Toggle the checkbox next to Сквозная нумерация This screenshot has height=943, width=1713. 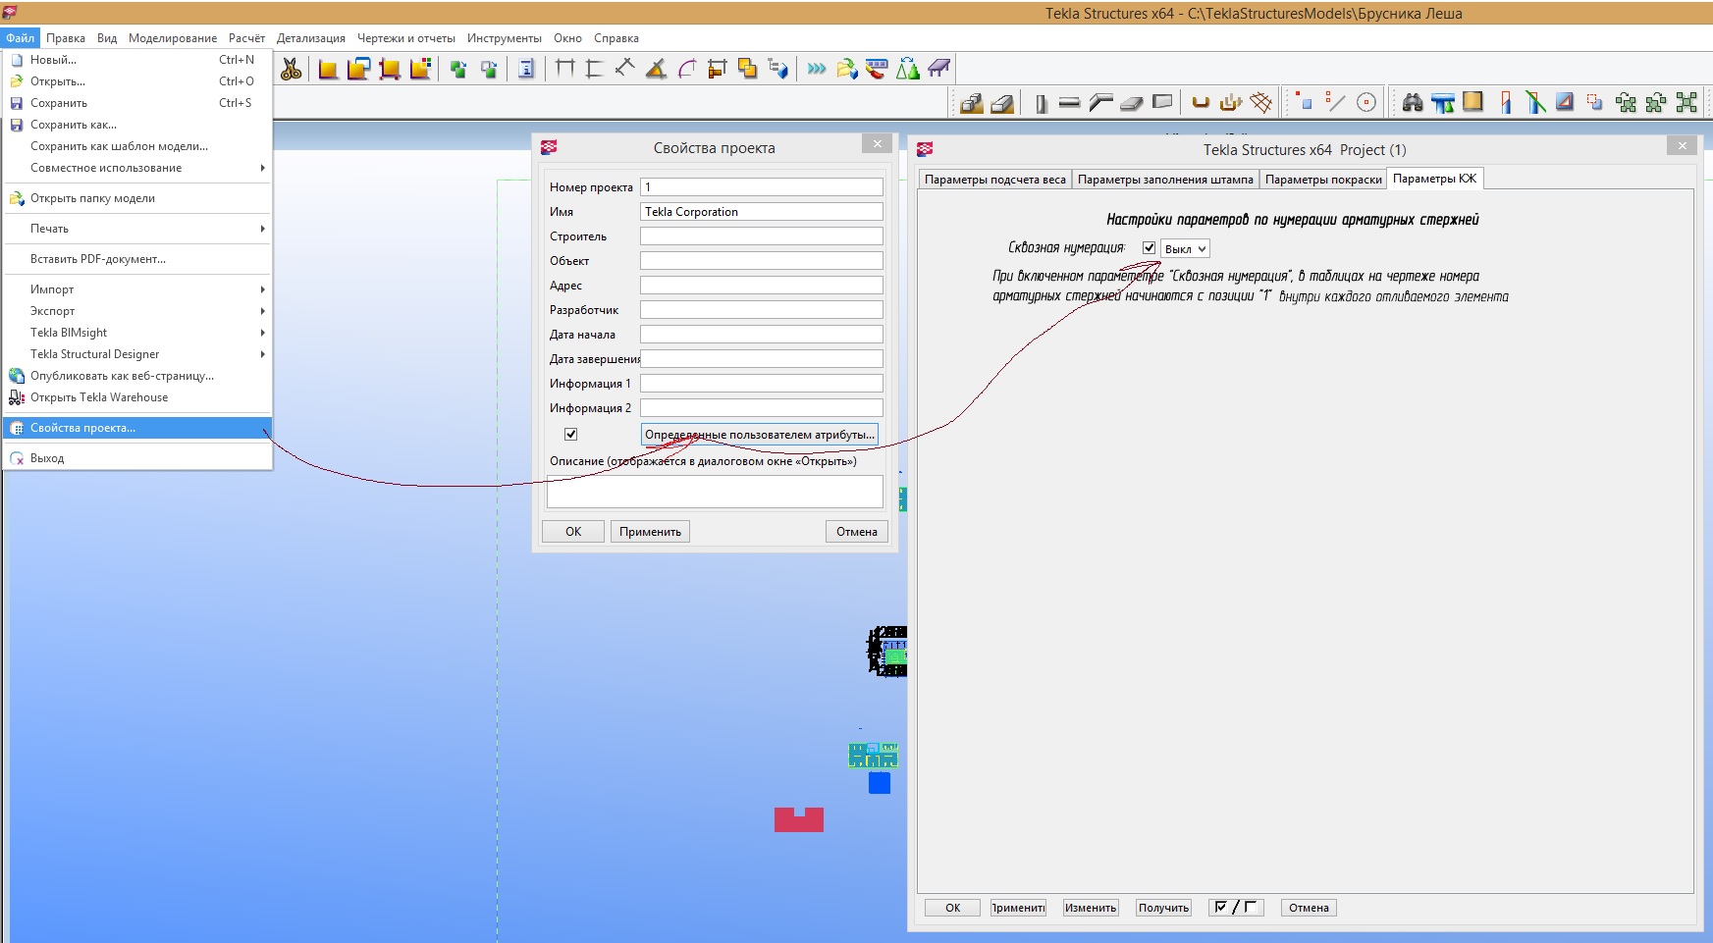1149,248
